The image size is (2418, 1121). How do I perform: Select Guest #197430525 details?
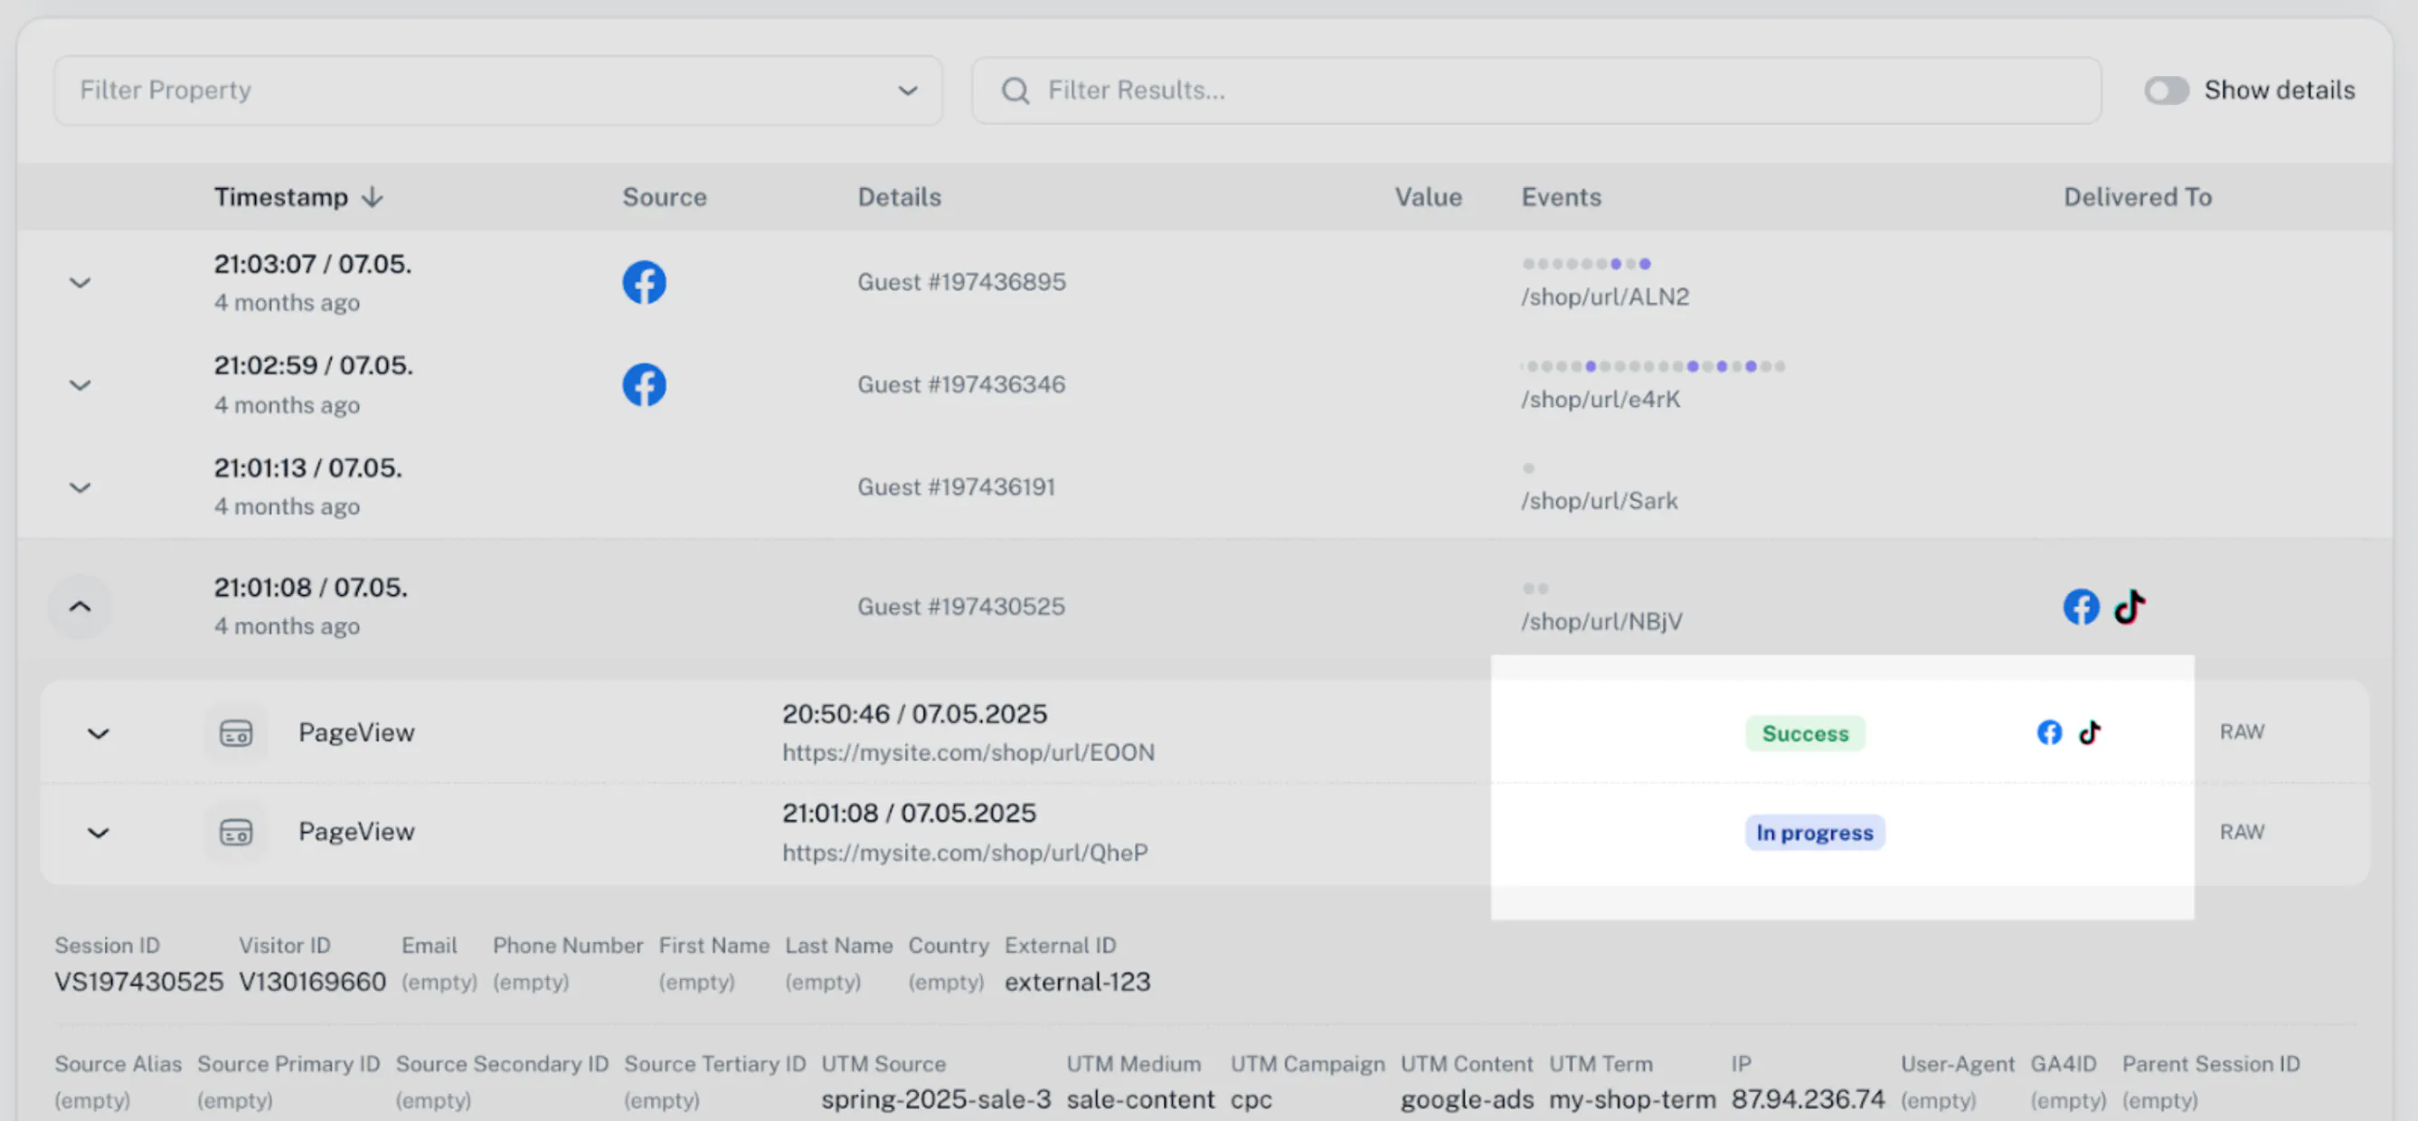pyautogui.click(x=960, y=607)
